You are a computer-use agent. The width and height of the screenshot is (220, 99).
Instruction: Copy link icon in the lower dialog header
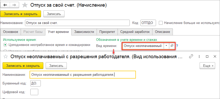pyautogui.click(x=191, y=56)
